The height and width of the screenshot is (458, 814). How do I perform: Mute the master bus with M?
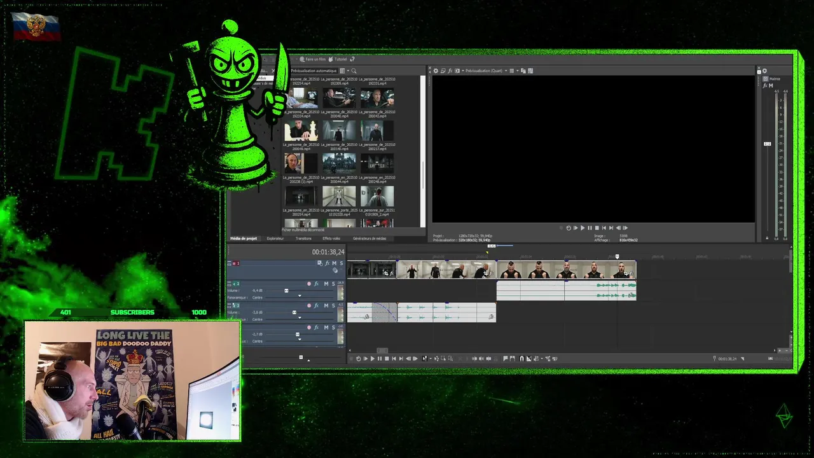771,86
